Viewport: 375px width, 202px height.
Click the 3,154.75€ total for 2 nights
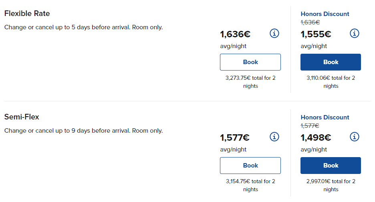(x=250, y=185)
